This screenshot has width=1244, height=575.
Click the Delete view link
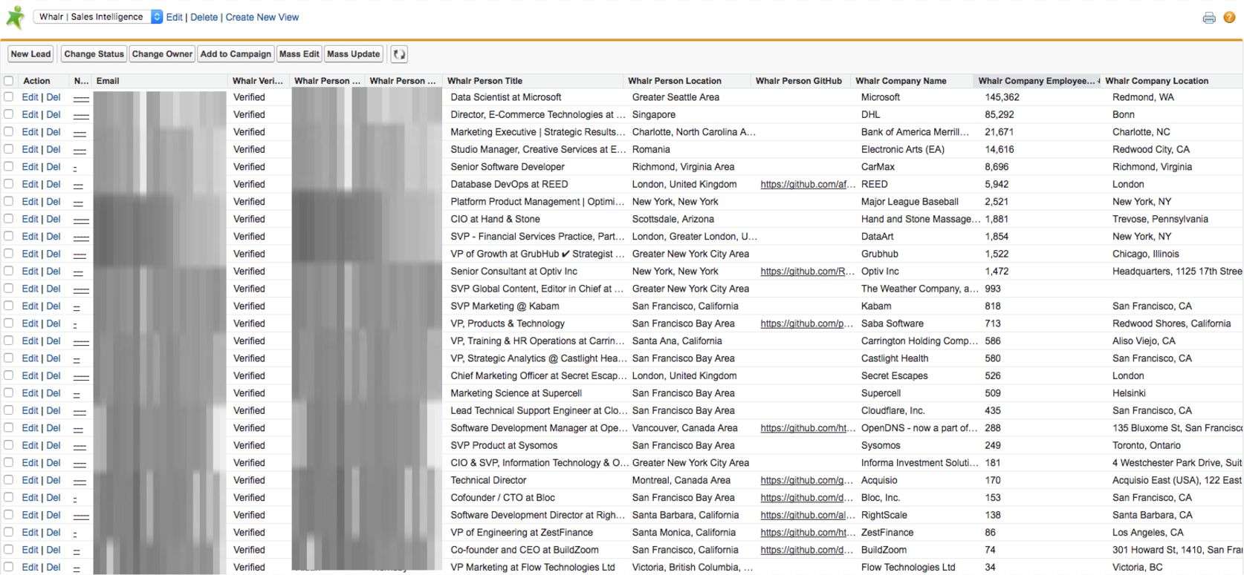(204, 17)
